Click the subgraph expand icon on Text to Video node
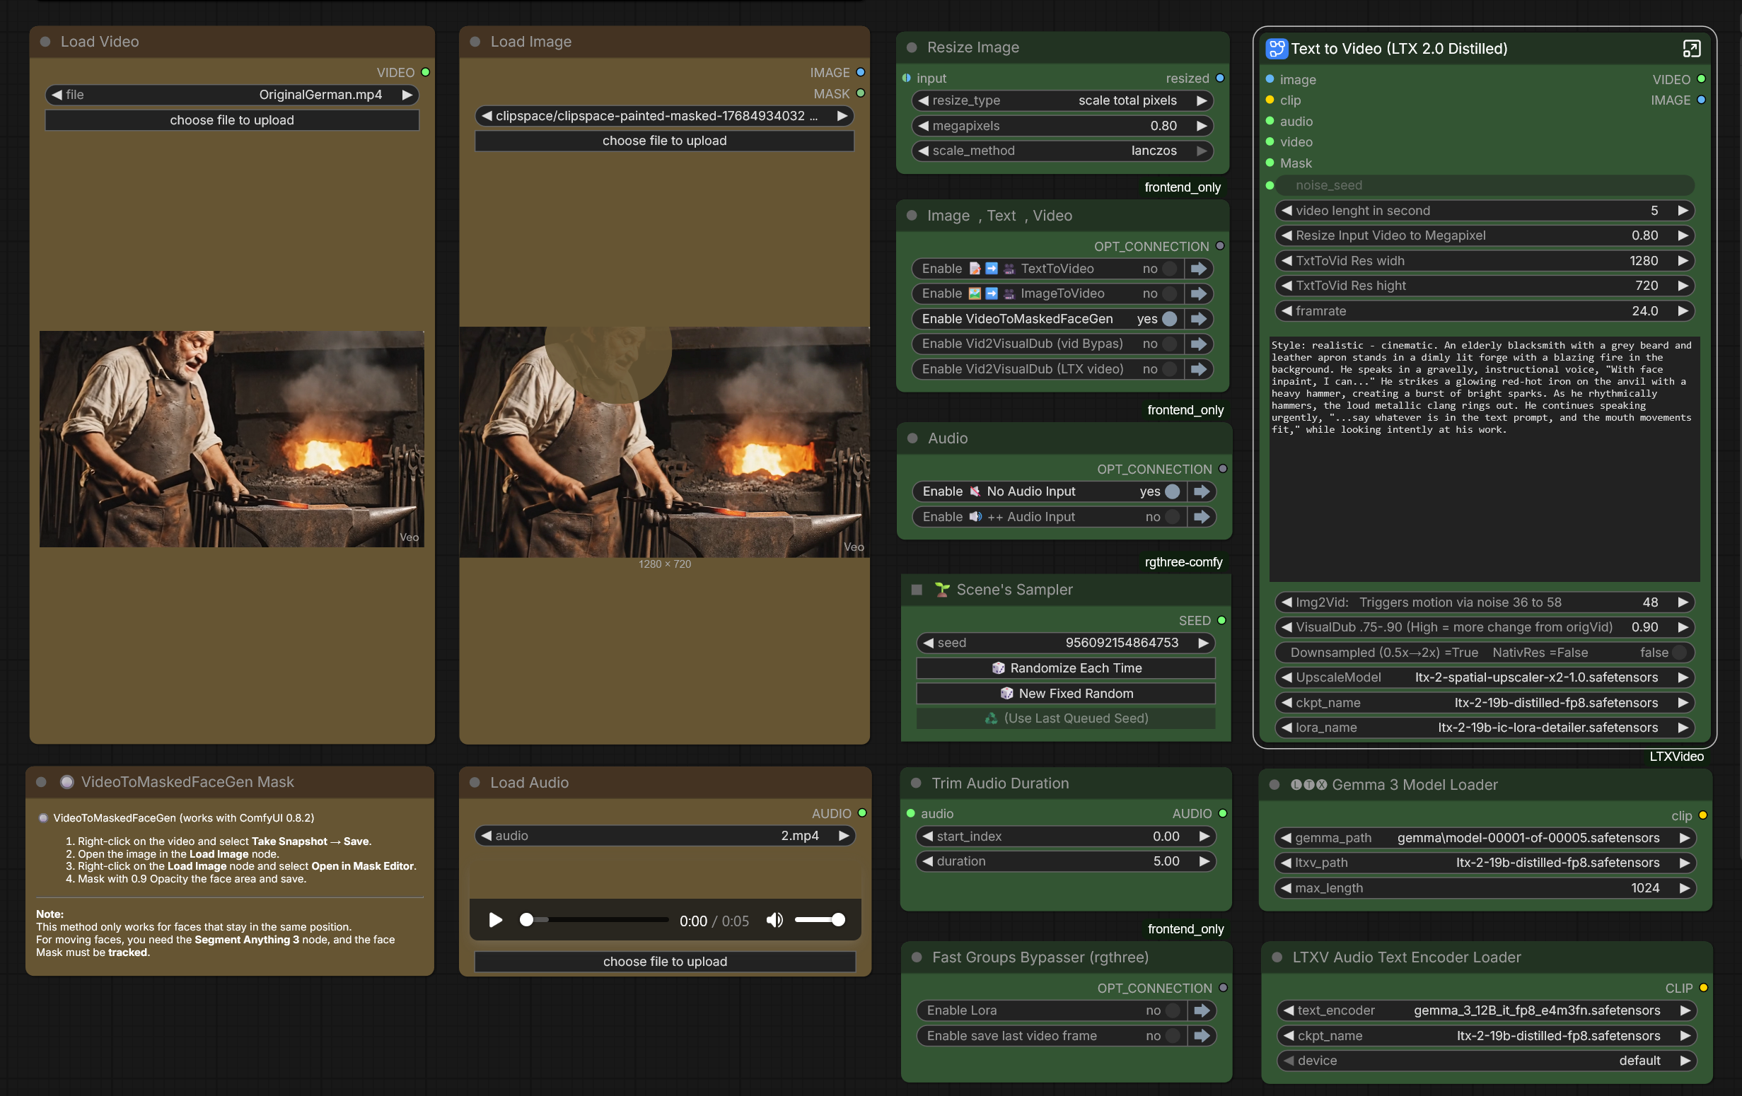Screen dimensions: 1742x1096 (x=1690, y=49)
